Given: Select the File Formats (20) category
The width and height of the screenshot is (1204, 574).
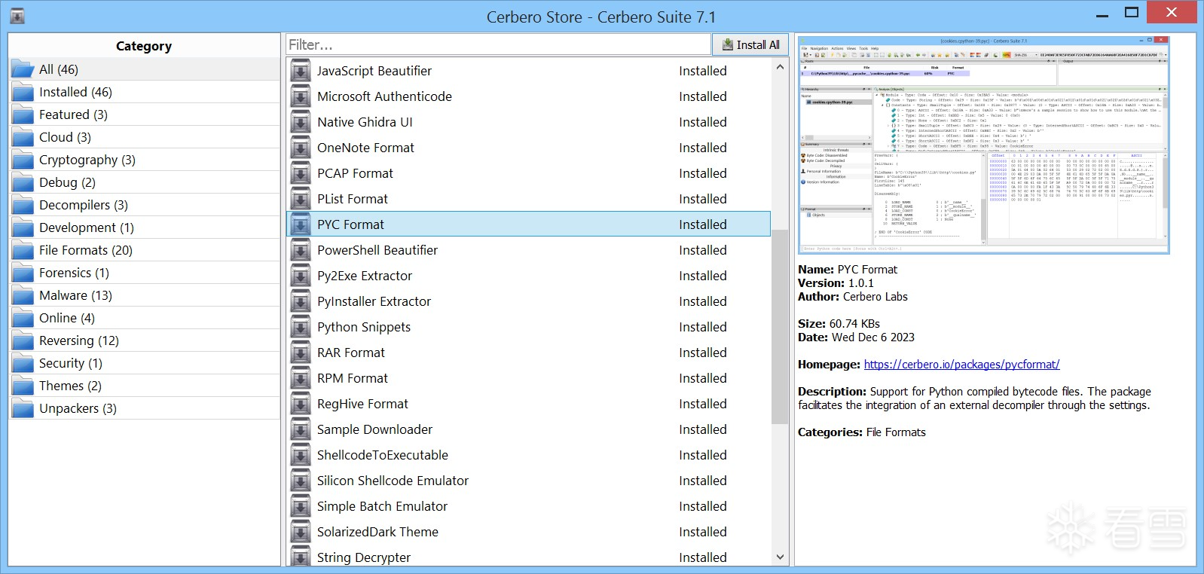Looking at the screenshot, I should [85, 250].
